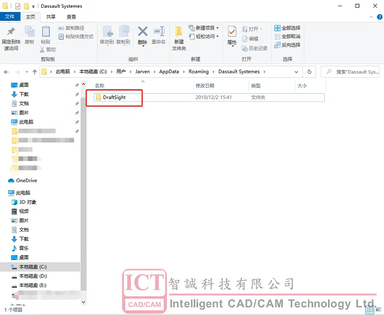Screen dimensions: 384x315
Task: Open the Move to (移动到) command
Action: click(x=107, y=35)
